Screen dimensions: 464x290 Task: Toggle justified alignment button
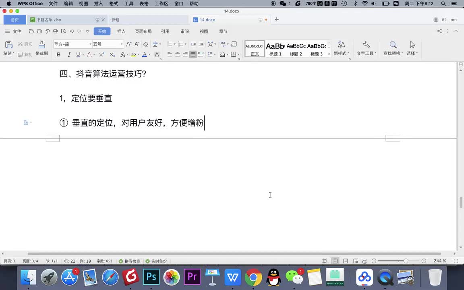click(193, 54)
